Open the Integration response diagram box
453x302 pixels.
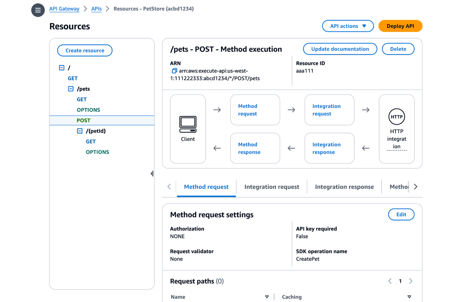pos(329,148)
